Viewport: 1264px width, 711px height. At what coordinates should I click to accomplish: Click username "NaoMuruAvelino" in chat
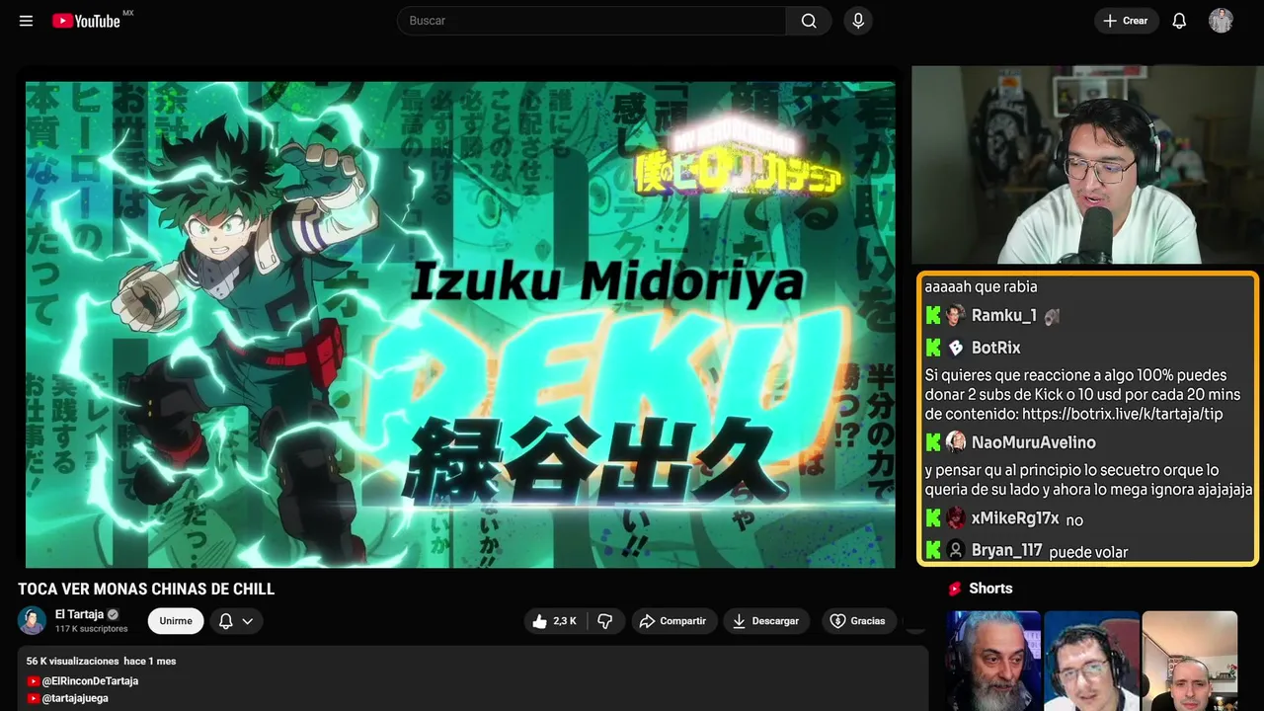tap(1034, 442)
